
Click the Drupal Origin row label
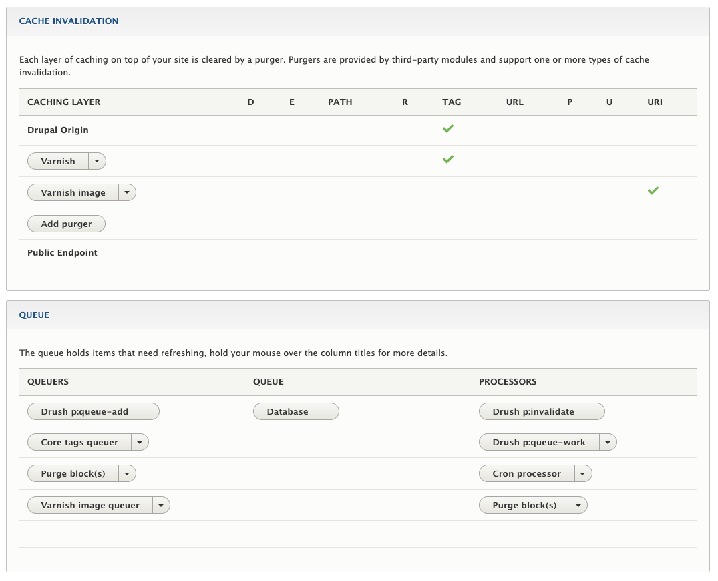click(58, 130)
